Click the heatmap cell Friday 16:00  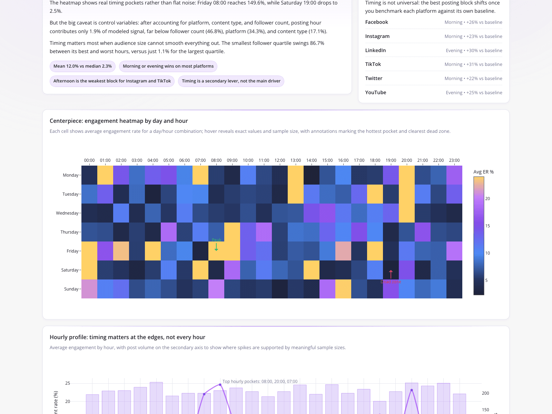click(x=343, y=251)
